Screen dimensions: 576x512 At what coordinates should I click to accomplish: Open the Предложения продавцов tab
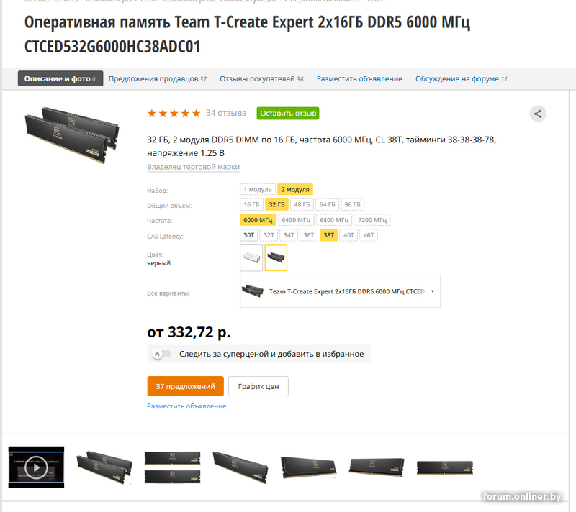point(158,79)
